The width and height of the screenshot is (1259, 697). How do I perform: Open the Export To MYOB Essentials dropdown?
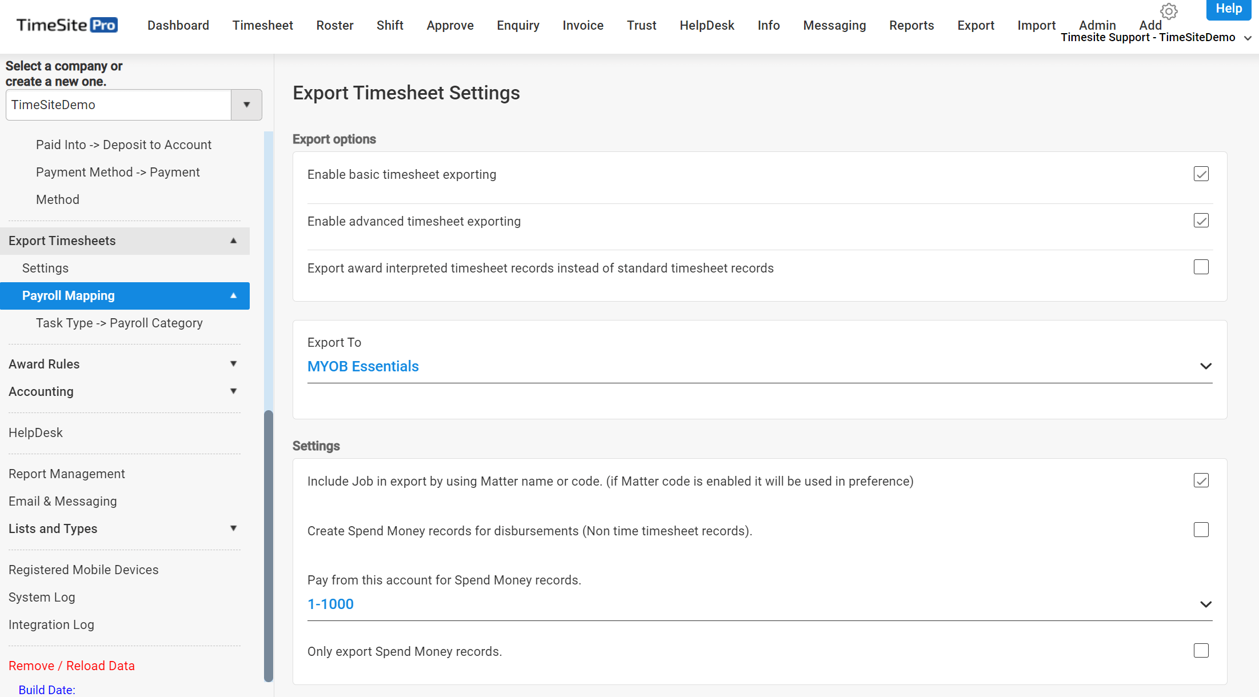point(760,366)
